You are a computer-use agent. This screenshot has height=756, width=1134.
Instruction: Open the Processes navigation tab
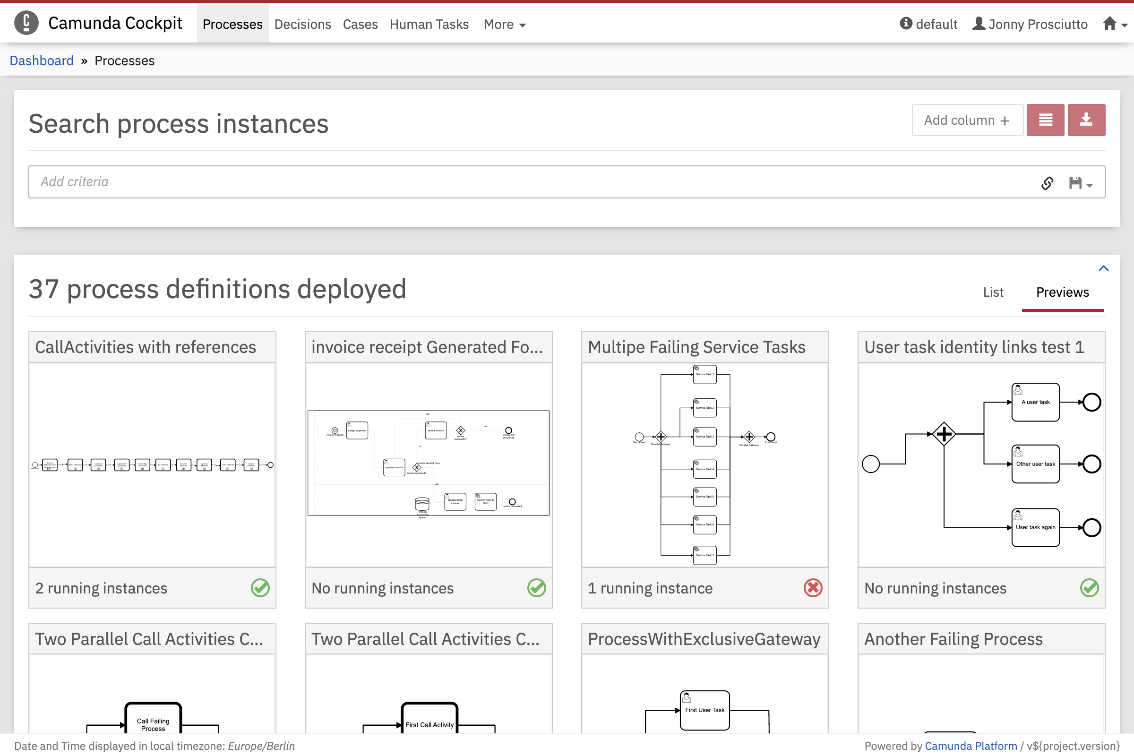232,24
